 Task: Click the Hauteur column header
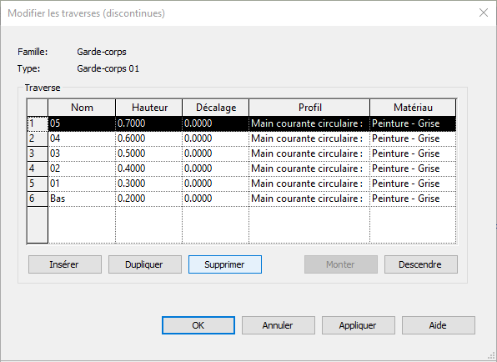pyautogui.click(x=149, y=108)
